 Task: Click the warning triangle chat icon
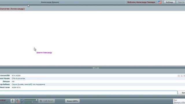[182, 76]
